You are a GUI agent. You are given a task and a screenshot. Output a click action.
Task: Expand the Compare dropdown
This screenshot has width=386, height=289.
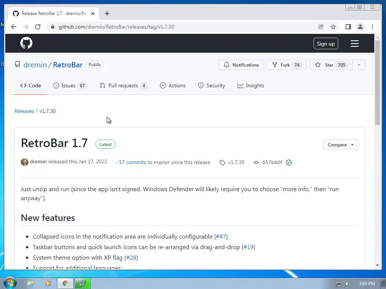click(341, 145)
